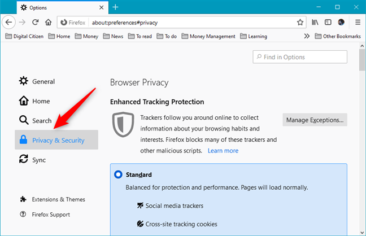
Task: Open the Learn more link
Action: click(223, 151)
